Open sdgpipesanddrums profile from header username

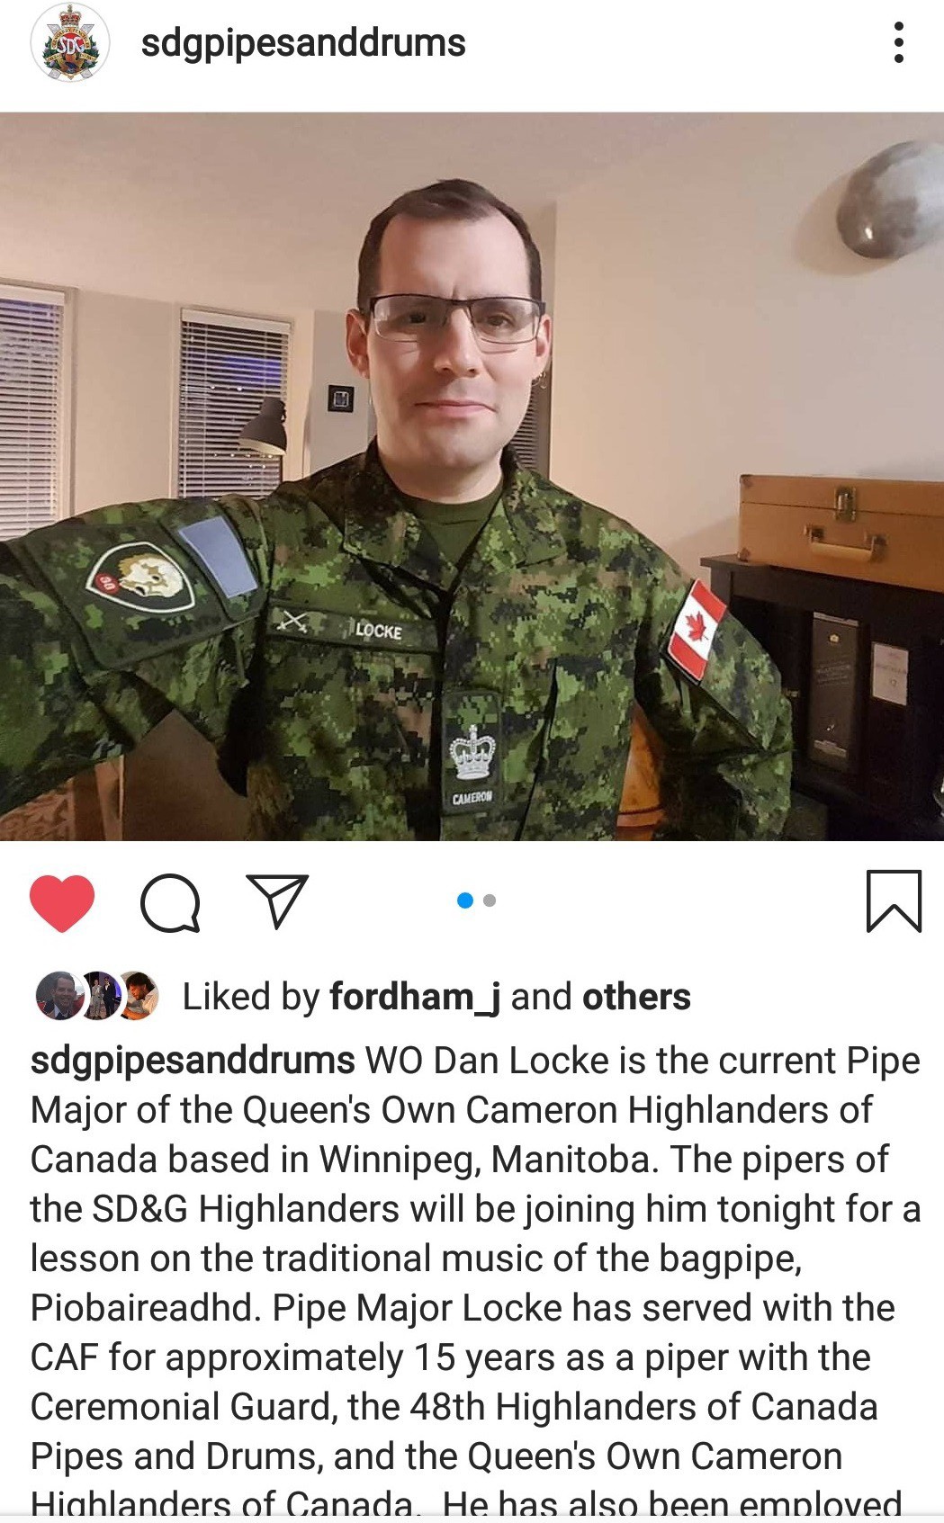point(303,43)
